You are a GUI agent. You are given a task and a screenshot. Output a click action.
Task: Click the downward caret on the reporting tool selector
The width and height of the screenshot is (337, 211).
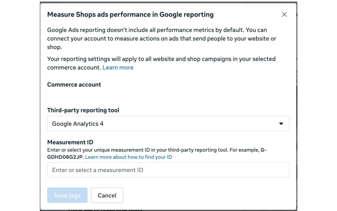tap(281, 124)
